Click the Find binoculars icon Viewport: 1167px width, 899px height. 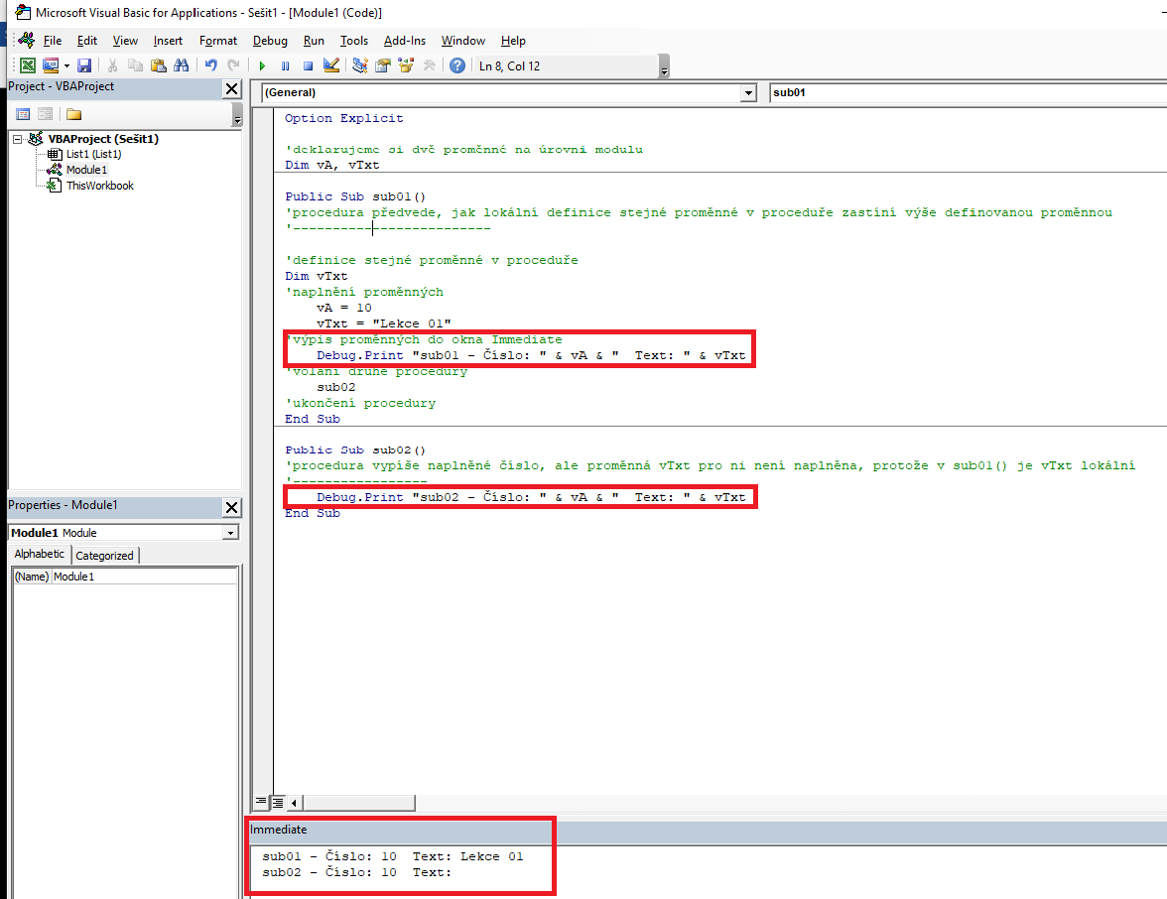[x=181, y=65]
